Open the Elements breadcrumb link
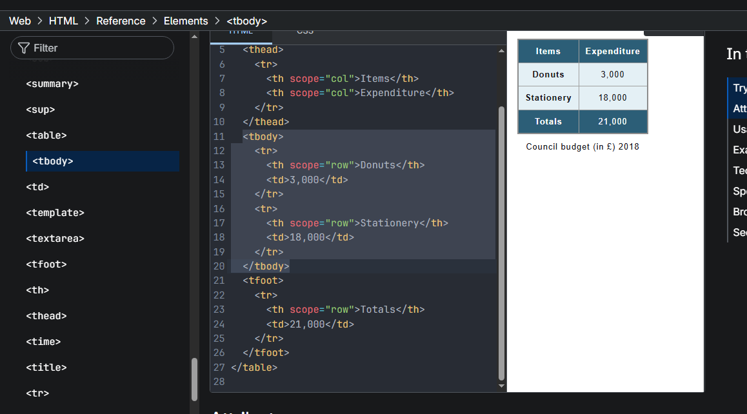The image size is (747, 414). 186,21
